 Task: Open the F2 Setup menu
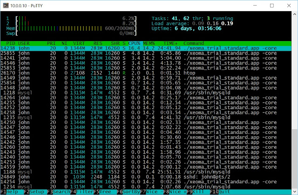point(34,192)
